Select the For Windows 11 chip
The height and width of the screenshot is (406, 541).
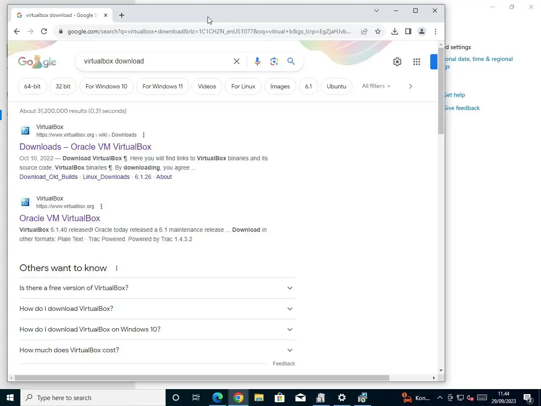(163, 86)
